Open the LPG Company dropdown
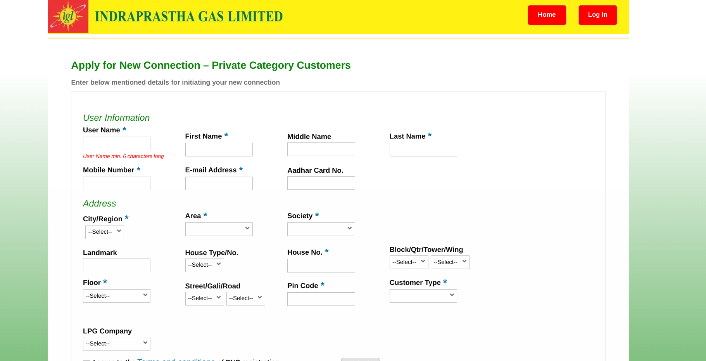 click(116, 344)
